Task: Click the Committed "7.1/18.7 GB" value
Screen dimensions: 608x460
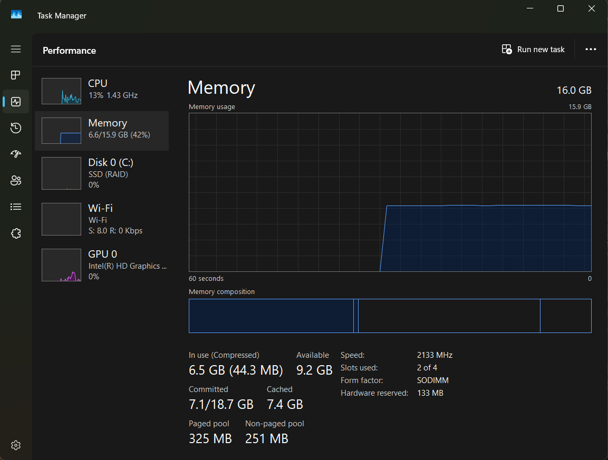Action: point(221,404)
